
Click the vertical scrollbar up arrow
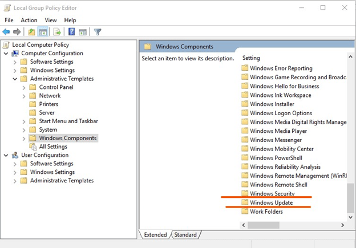click(x=350, y=56)
